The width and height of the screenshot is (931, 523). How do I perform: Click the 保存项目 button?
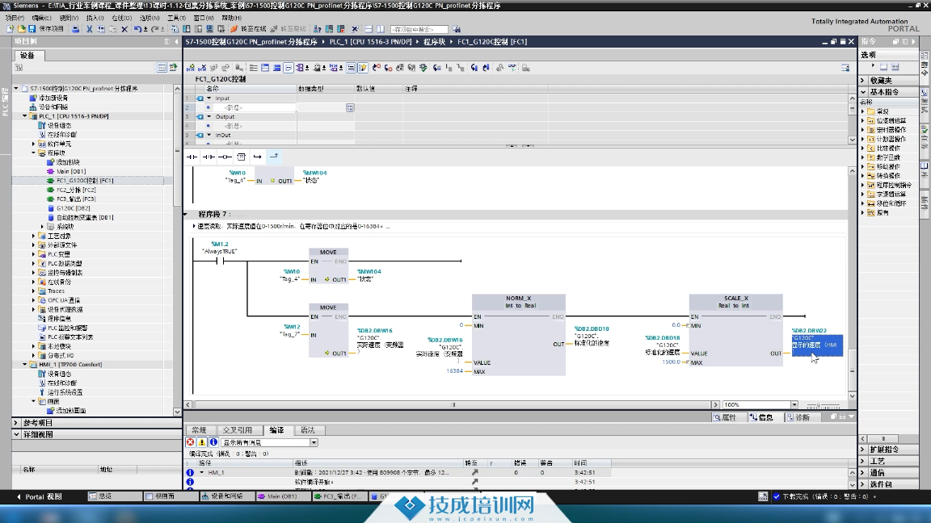(46, 28)
